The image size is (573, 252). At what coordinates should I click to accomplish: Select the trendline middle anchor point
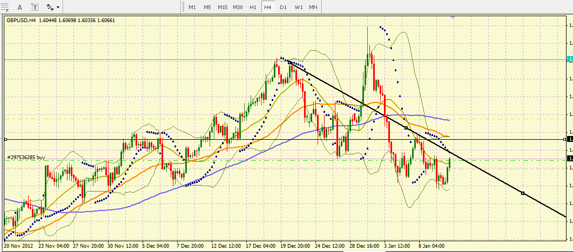point(406,128)
